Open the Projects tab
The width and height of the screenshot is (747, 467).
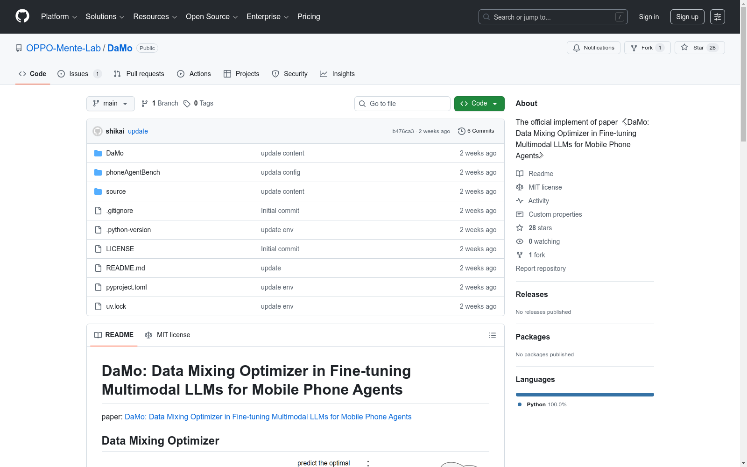[241, 74]
